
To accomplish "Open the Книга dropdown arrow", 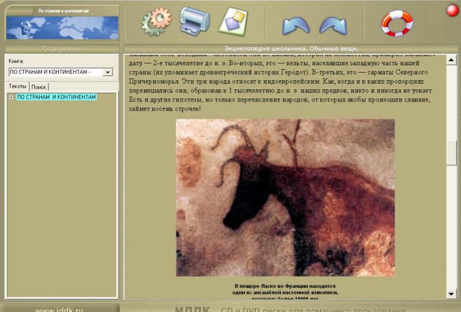I will [x=107, y=72].
